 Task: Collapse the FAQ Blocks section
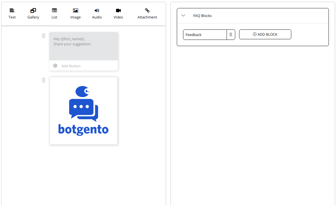(x=183, y=15)
